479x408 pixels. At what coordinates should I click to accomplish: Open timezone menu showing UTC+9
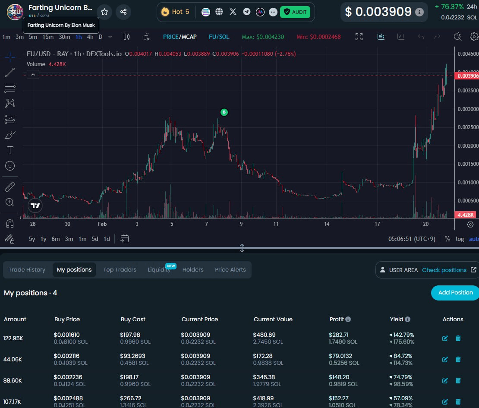point(412,239)
